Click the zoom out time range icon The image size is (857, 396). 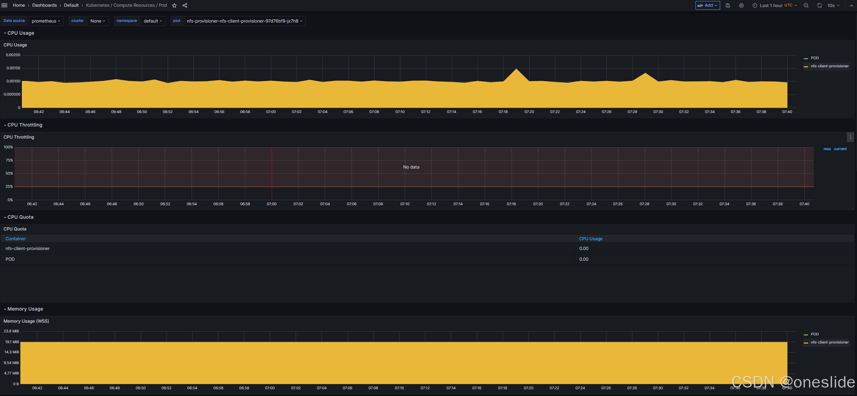pos(806,5)
